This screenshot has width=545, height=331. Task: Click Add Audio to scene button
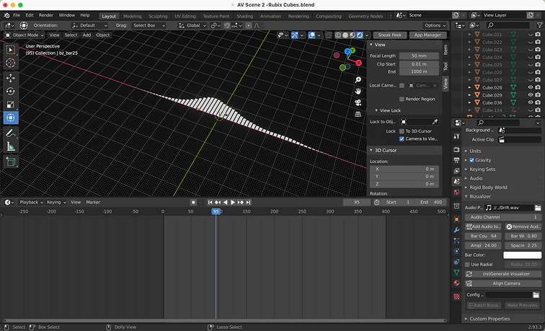(x=483, y=226)
